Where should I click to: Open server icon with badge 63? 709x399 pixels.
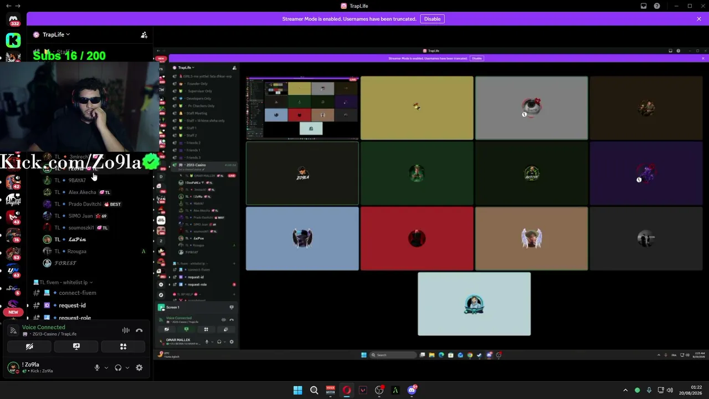point(13,270)
